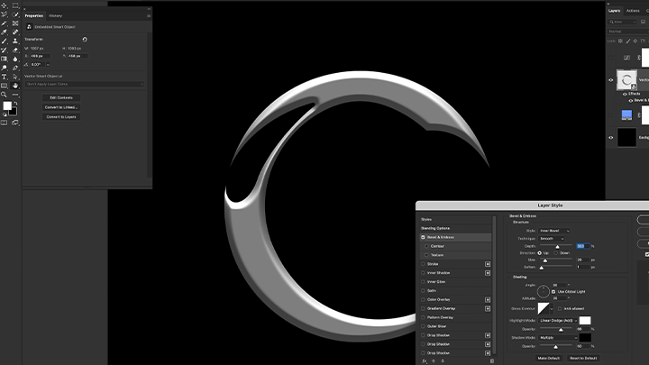Image resolution: width=649 pixels, height=365 pixels.
Task: Toggle the Bevel & Emboss checkbox
Action: pos(423,238)
